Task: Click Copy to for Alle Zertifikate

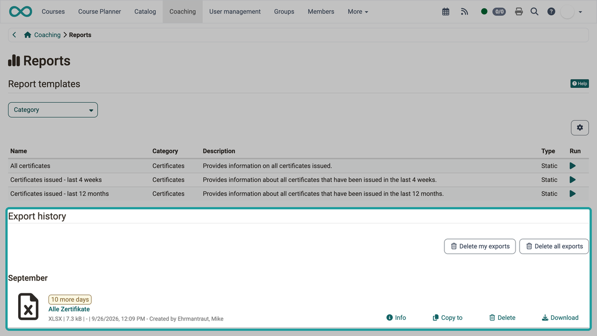Action: click(447, 318)
